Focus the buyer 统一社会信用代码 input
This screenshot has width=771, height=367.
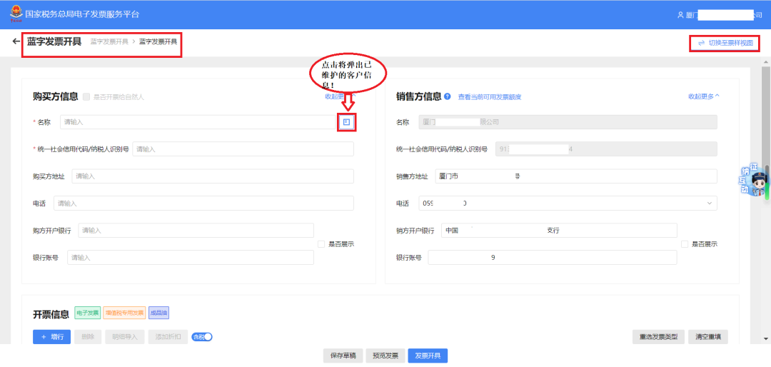tap(243, 149)
